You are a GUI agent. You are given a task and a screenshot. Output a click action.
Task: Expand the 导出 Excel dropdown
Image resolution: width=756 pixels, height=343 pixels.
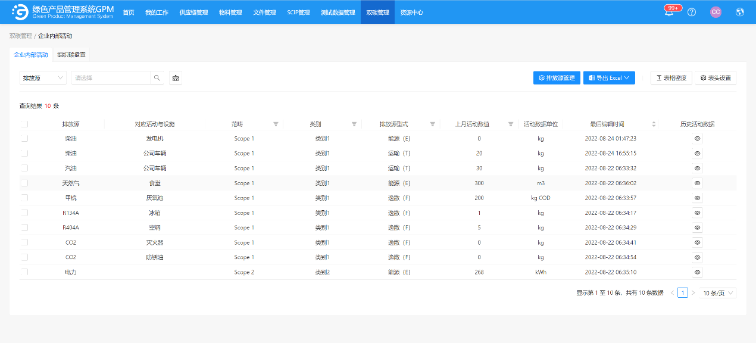pyautogui.click(x=609, y=78)
